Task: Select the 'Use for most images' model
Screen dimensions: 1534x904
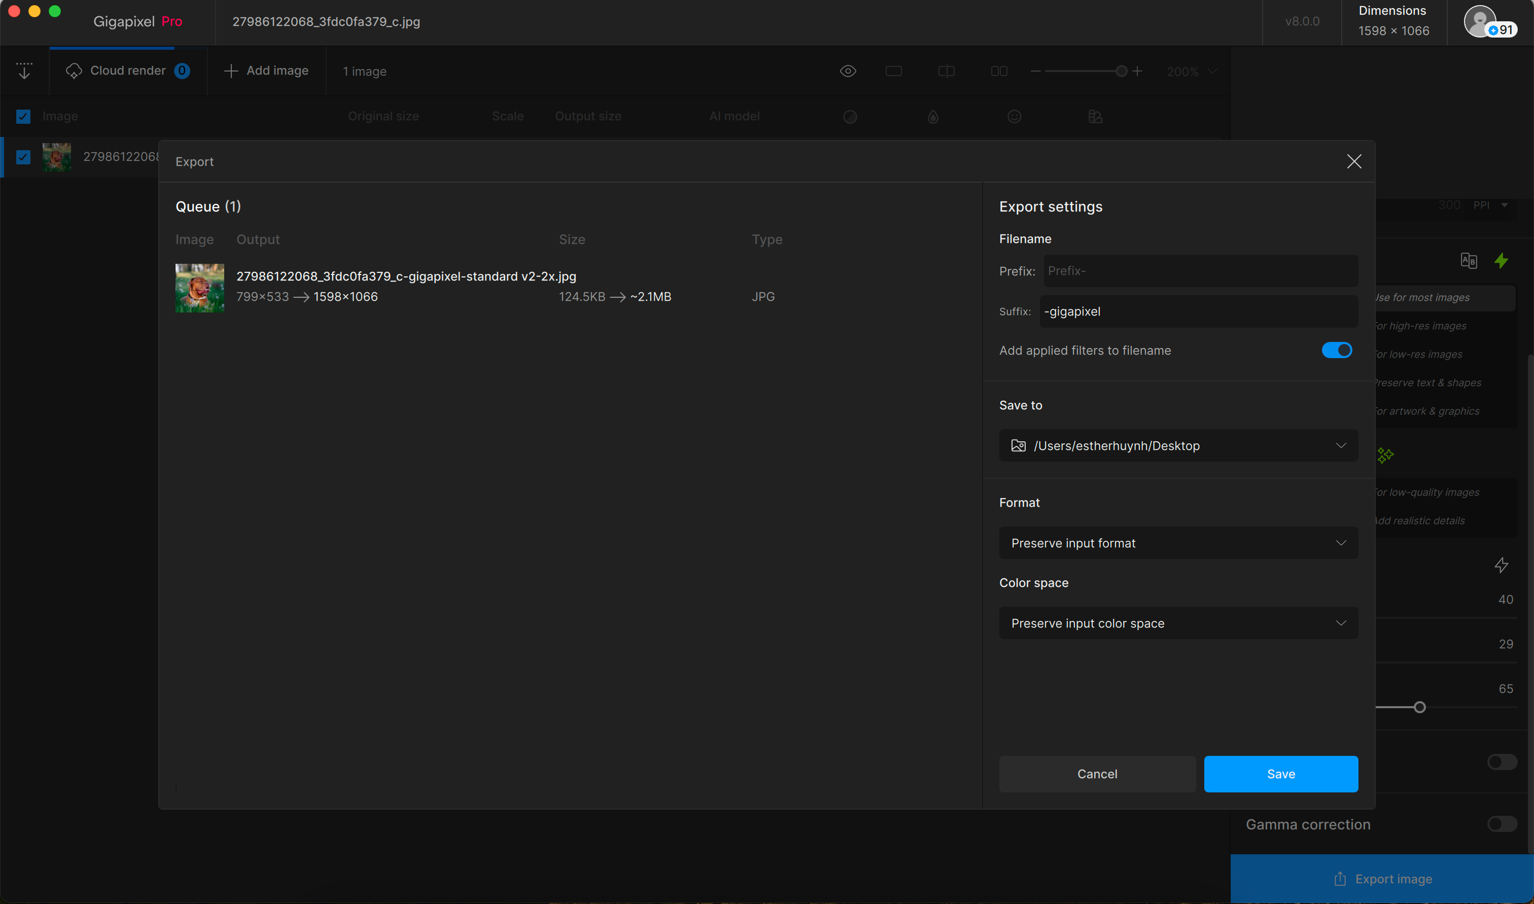Action: pyautogui.click(x=1445, y=298)
